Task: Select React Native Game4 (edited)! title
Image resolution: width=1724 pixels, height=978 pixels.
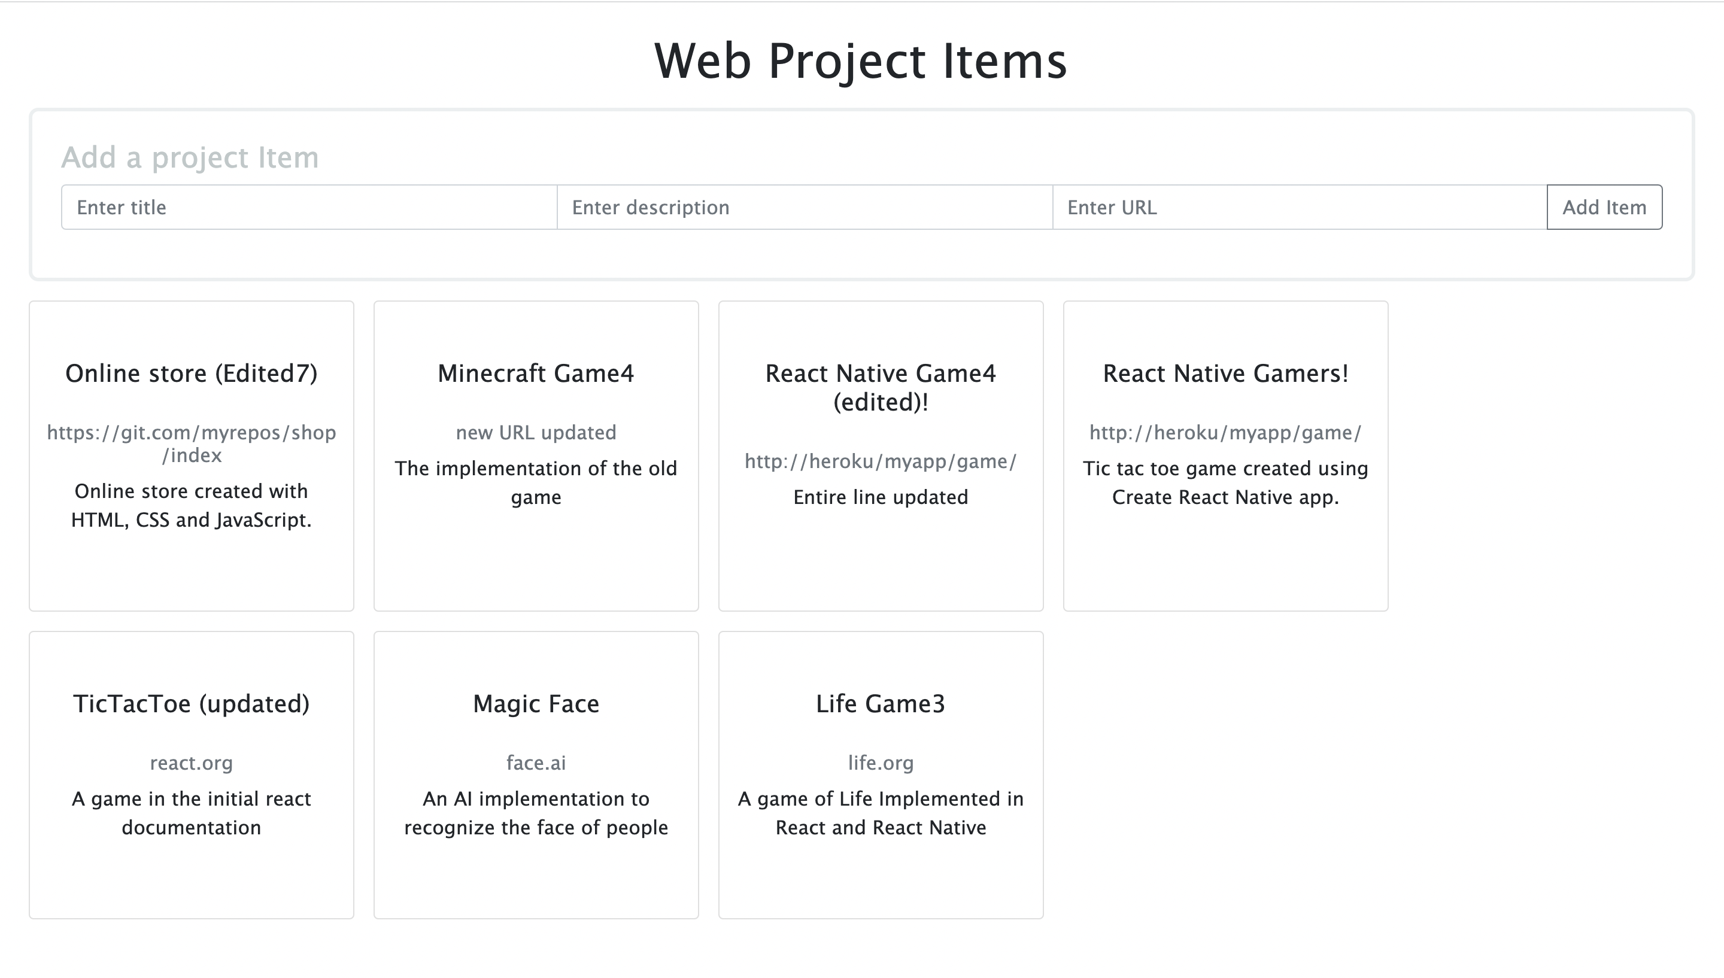Action: pos(881,388)
